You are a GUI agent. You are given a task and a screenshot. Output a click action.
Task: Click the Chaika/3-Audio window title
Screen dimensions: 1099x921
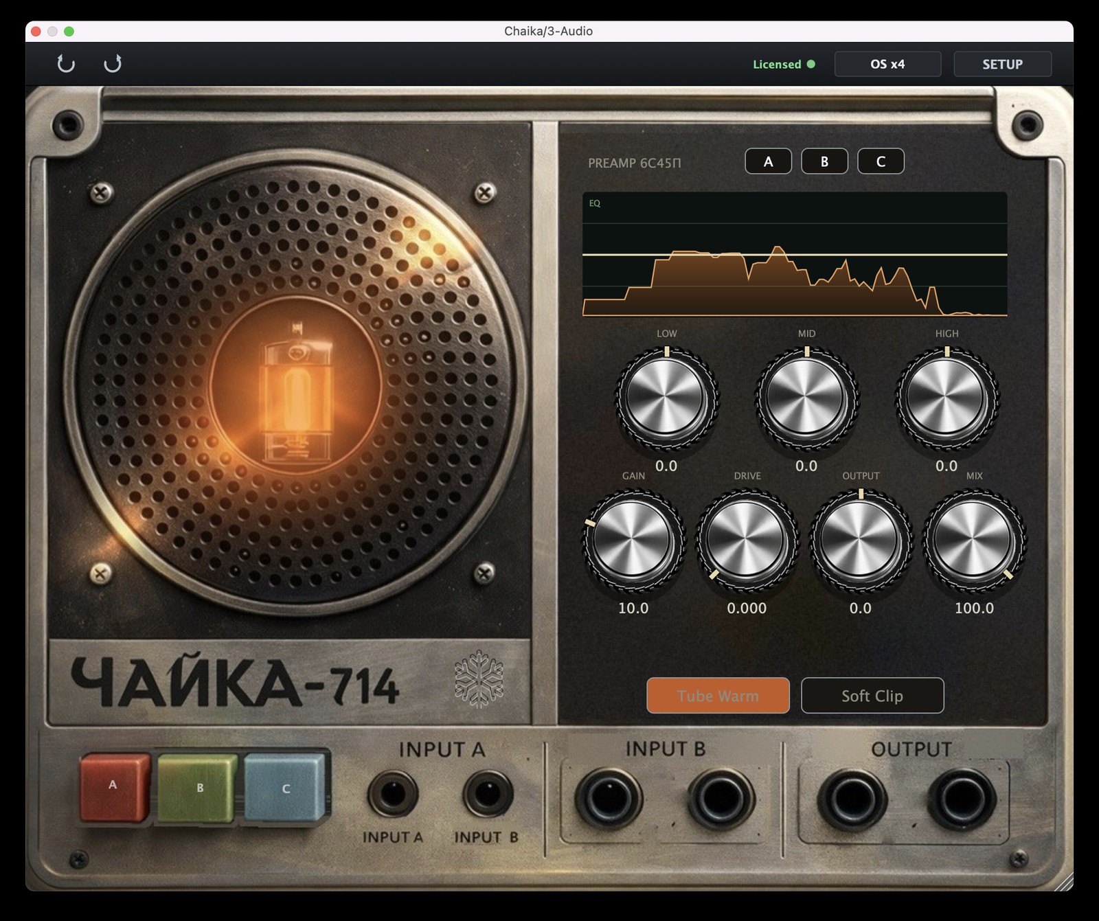point(548,31)
